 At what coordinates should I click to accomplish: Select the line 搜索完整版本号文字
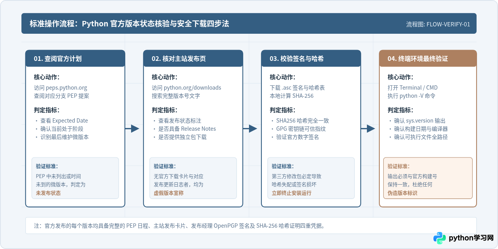(x=176, y=96)
